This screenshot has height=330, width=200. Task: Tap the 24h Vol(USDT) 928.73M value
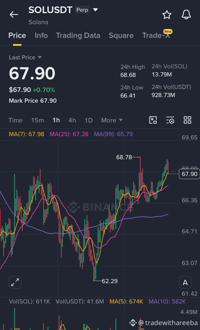coord(163,95)
